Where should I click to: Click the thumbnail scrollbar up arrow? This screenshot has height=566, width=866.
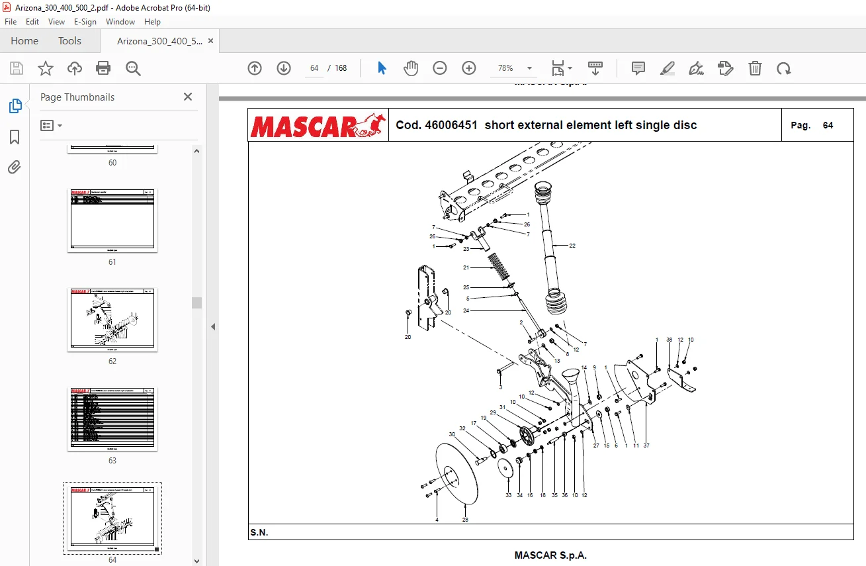coord(196,151)
